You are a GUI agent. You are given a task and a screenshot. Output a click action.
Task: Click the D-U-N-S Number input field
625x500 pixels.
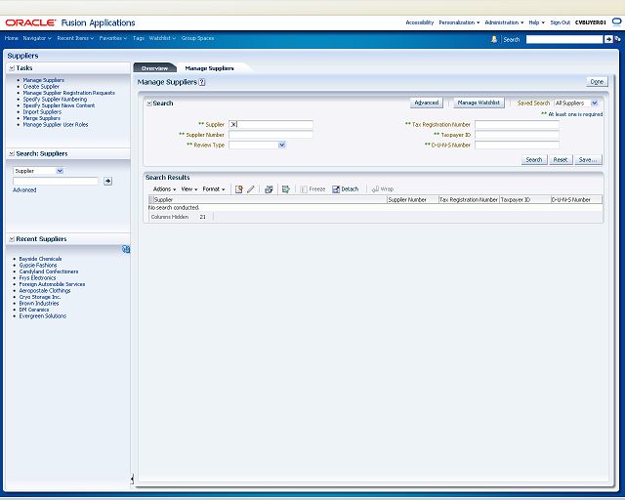pos(517,146)
